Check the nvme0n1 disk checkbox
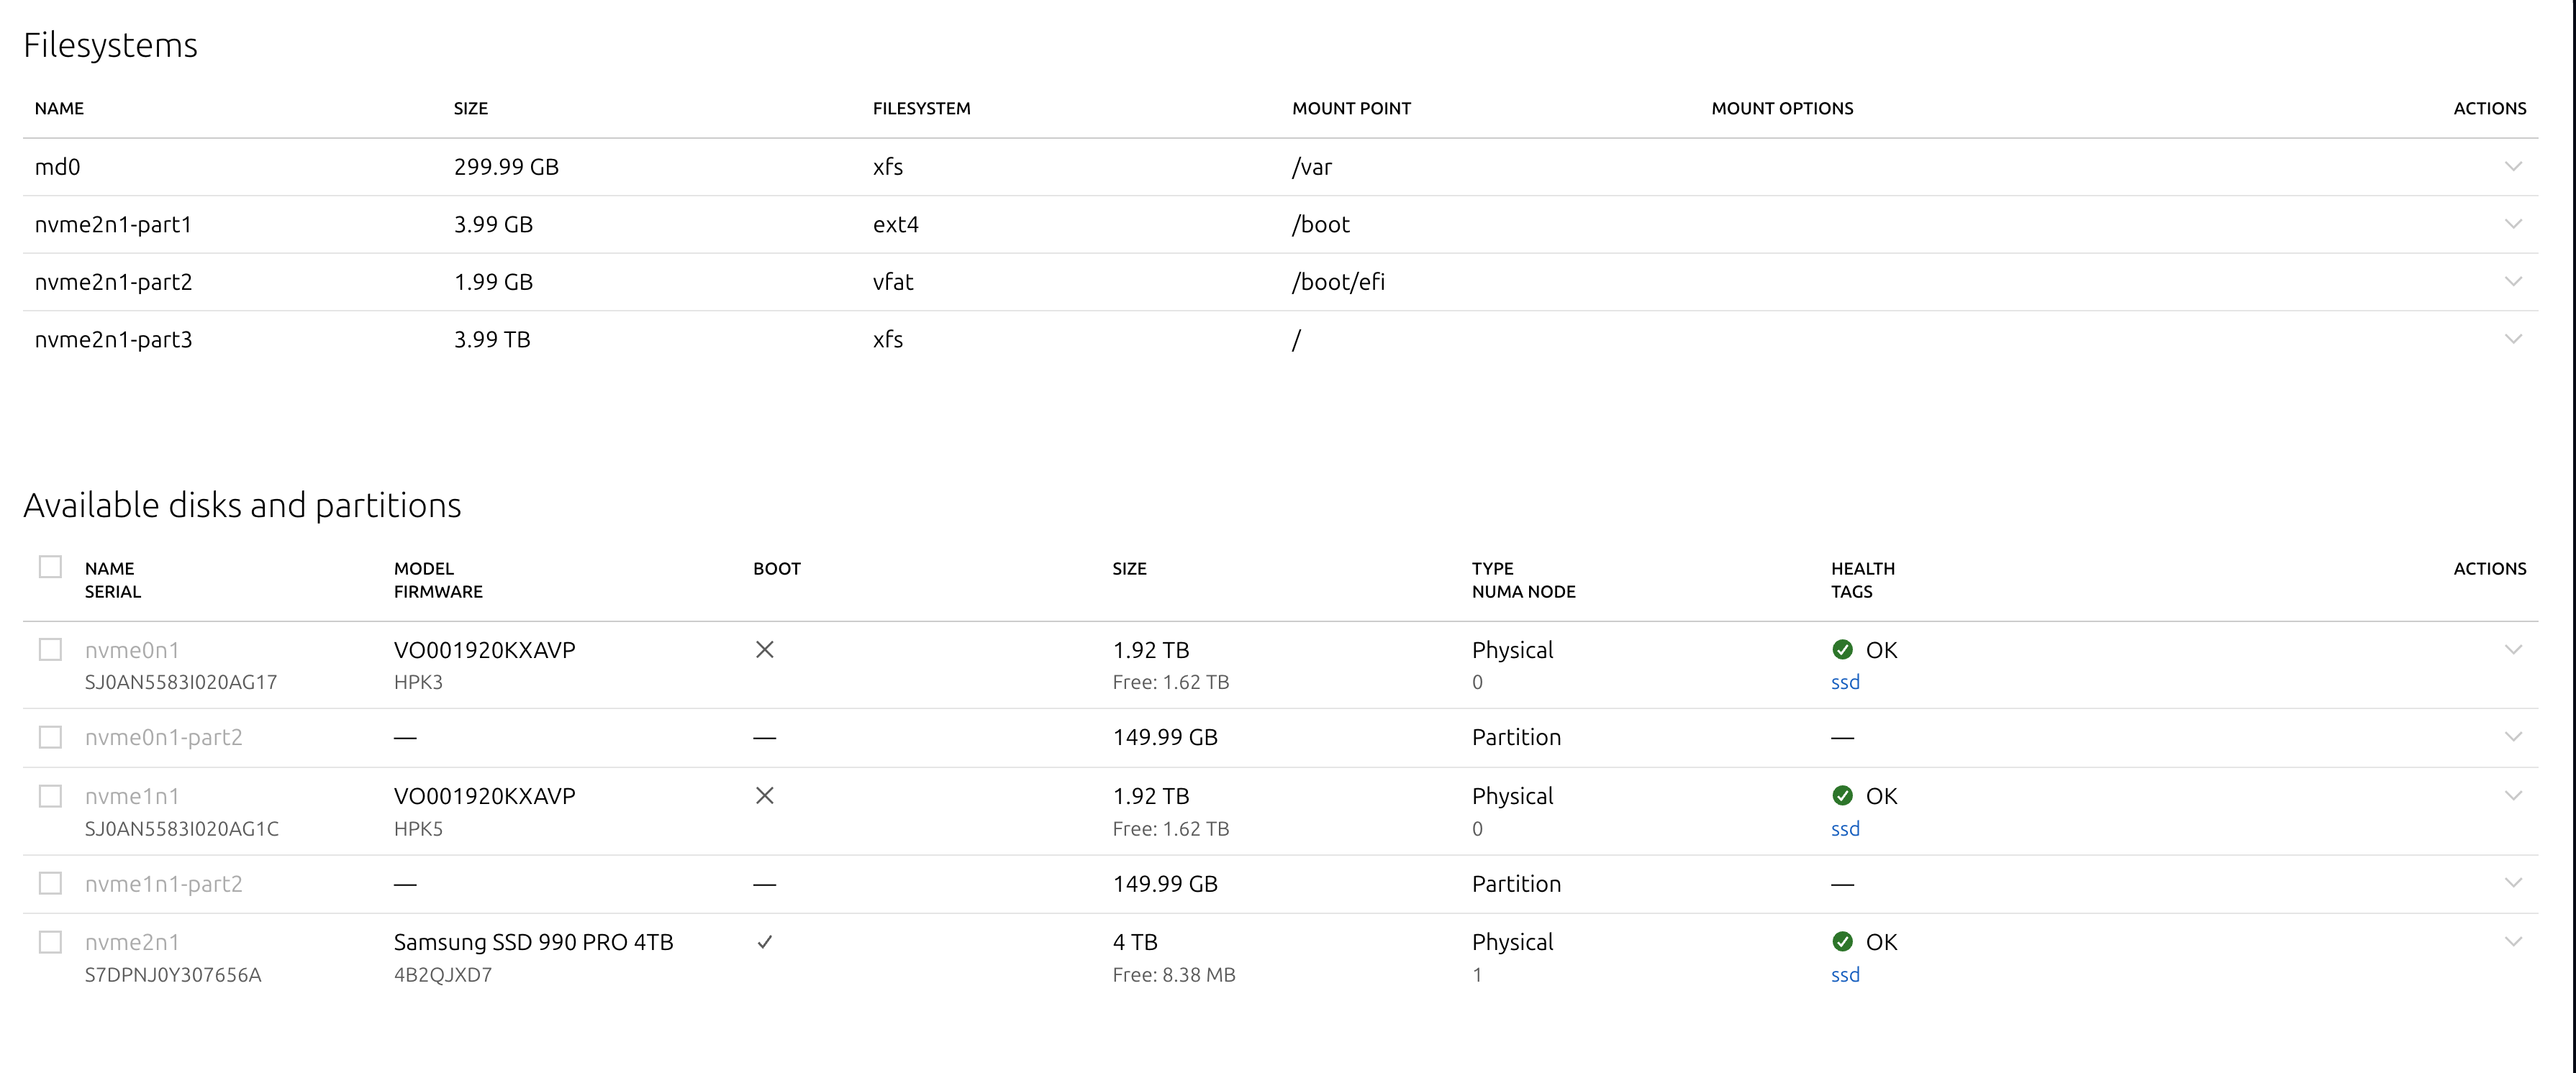The image size is (2576, 1073). (x=50, y=650)
